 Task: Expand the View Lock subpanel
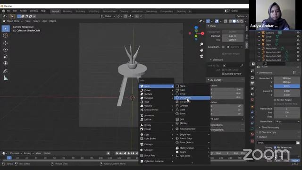(211, 60)
